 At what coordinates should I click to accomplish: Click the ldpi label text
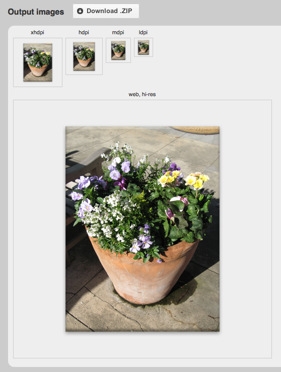click(143, 32)
